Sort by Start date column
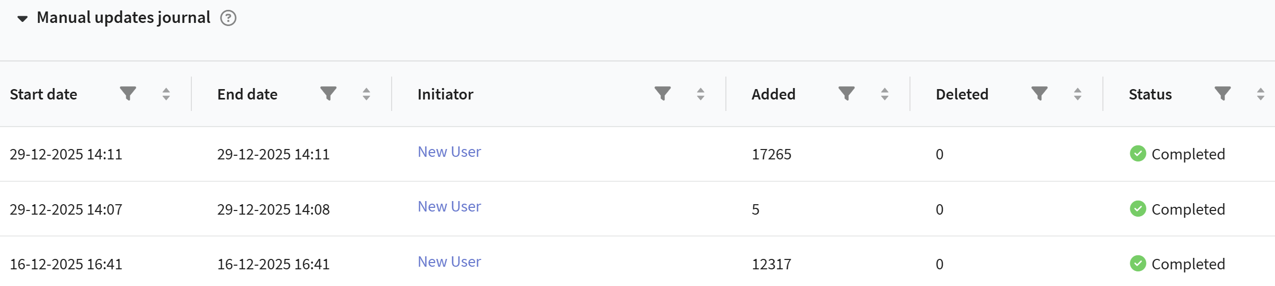 (x=166, y=94)
